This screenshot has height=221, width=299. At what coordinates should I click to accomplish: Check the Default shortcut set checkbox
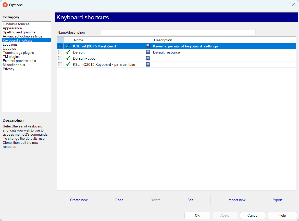(60, 52)
